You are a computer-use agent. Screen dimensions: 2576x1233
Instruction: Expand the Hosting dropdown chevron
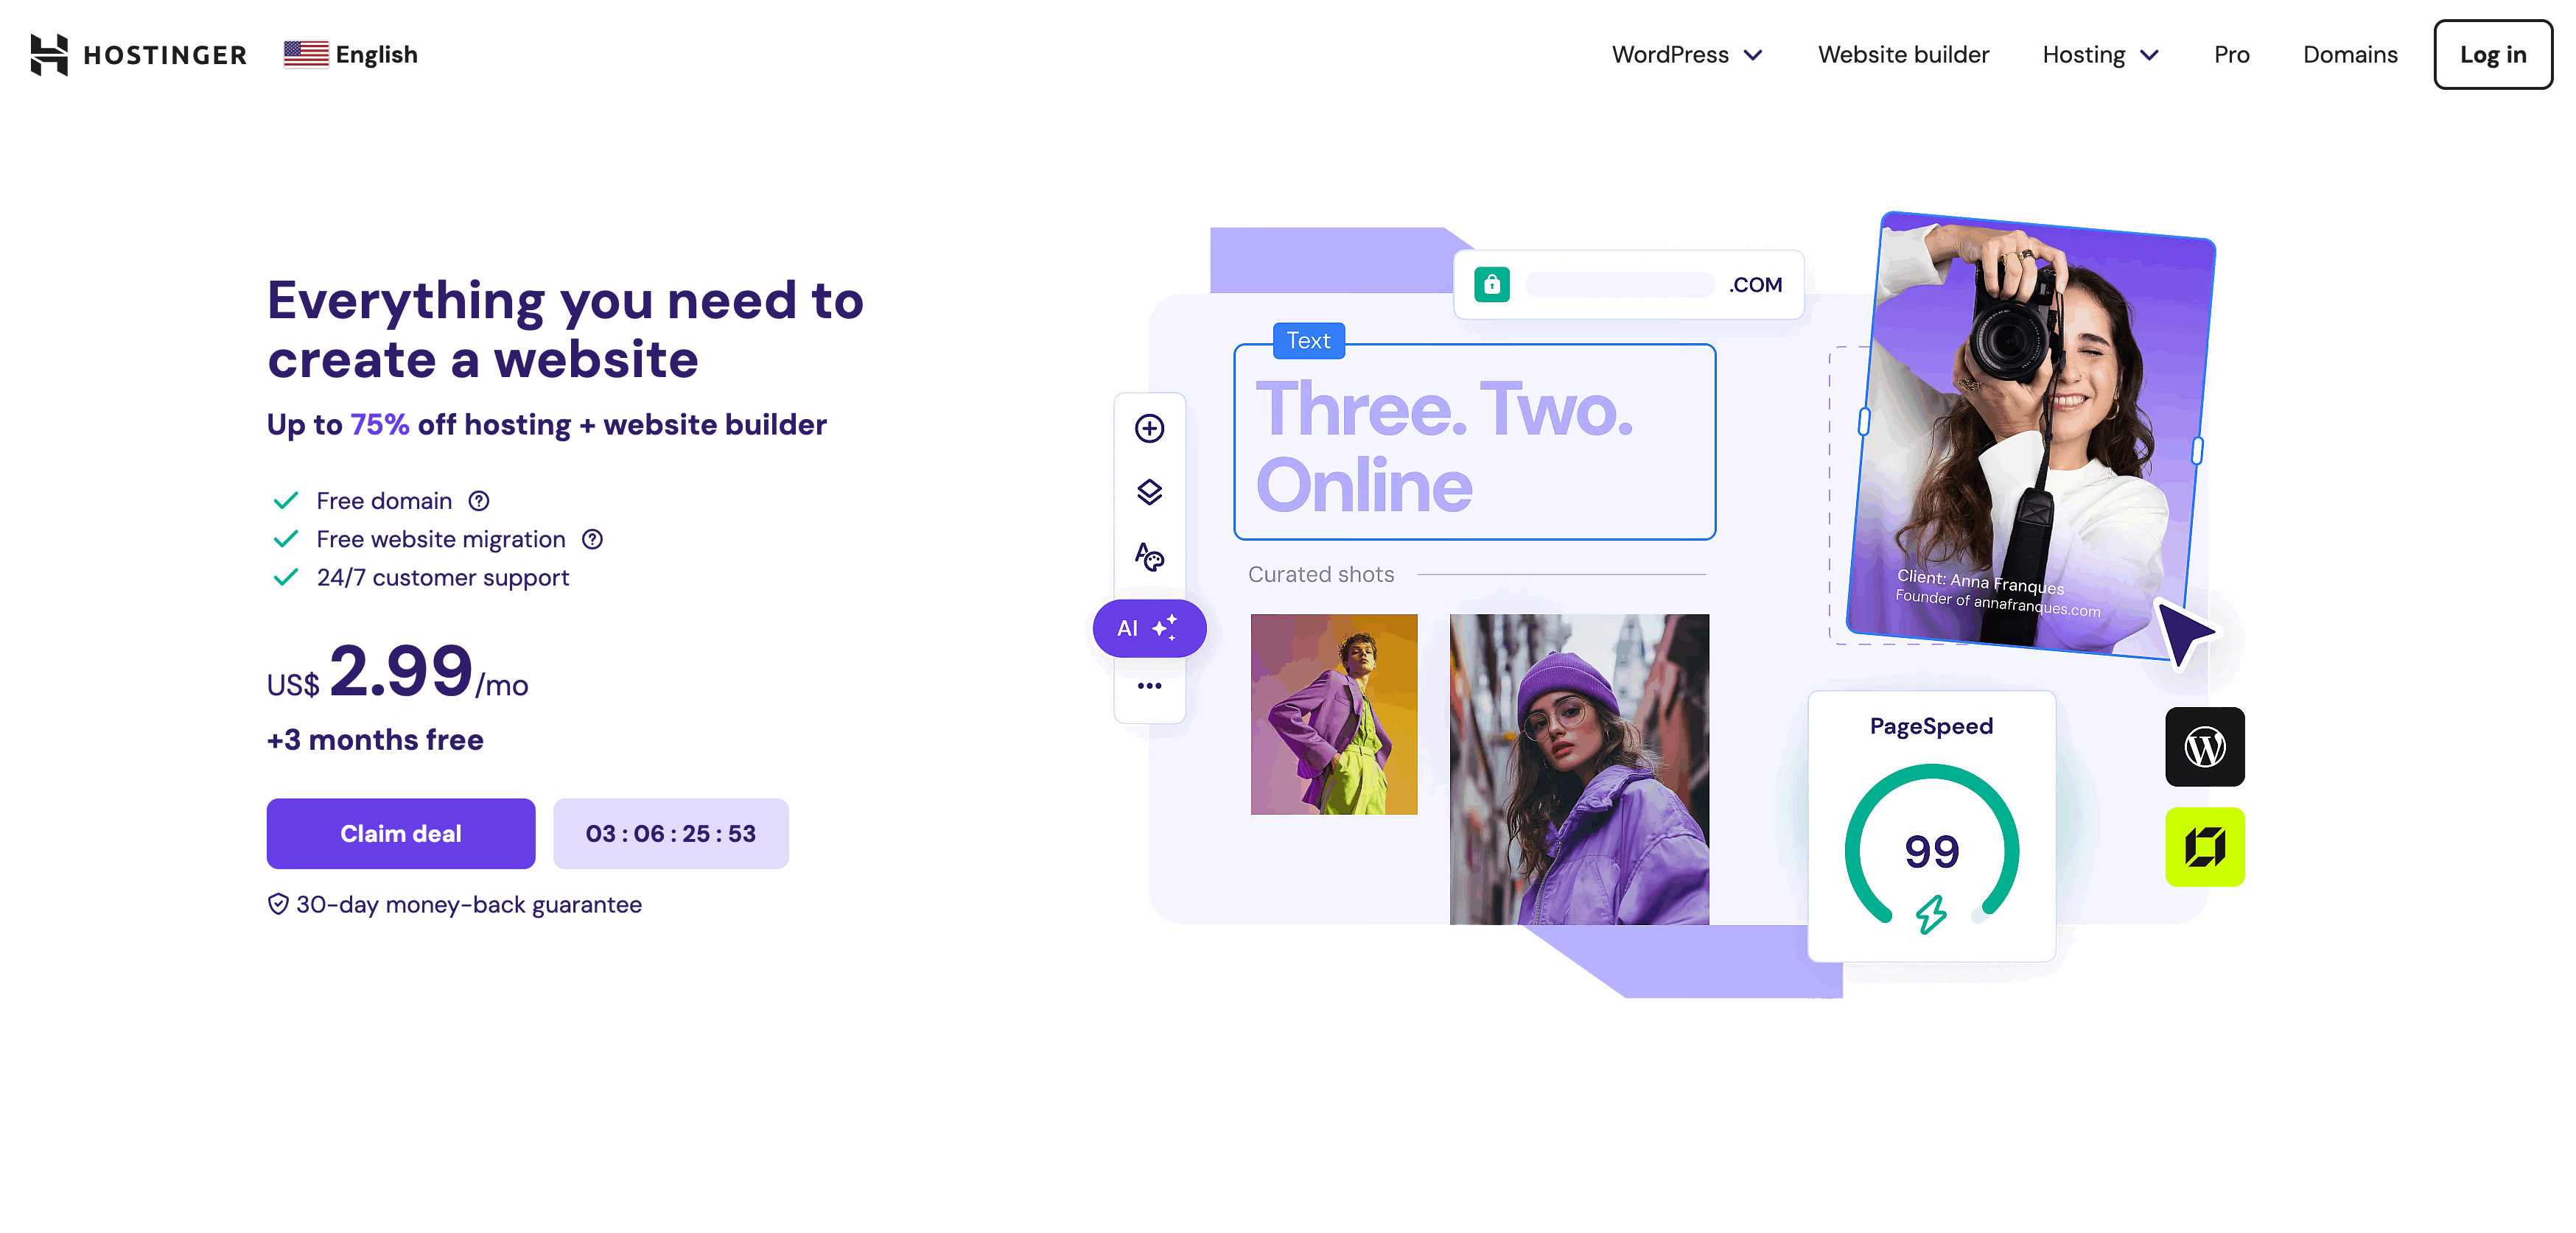(x=2149, y=55)
